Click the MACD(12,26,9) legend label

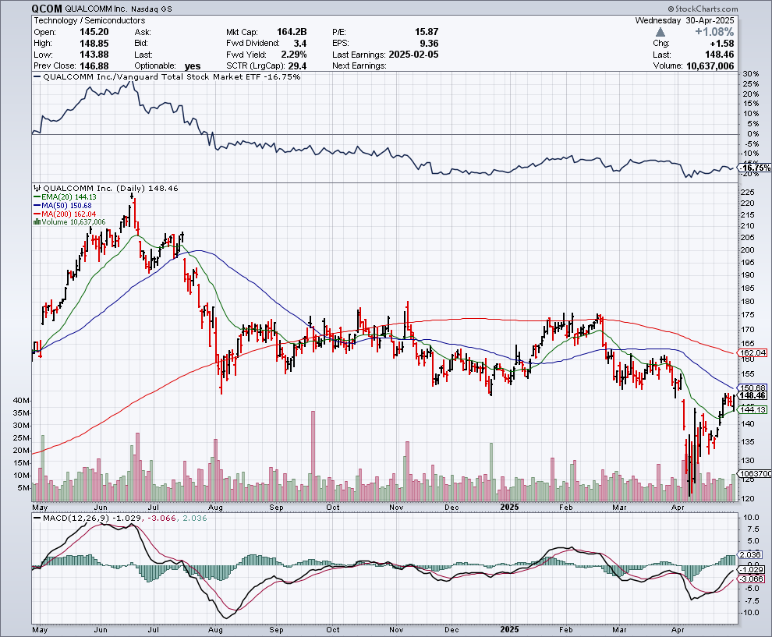(76, 518)
